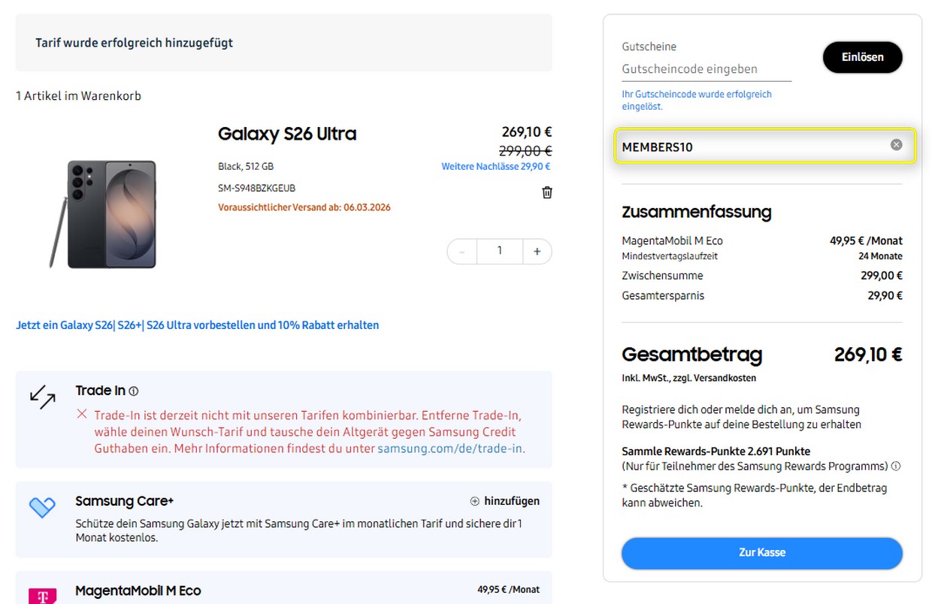Remove the MEMBERS10 code via X icon
Screen dimensions: 932x604
pyautogui.click(x=895, y=145)
